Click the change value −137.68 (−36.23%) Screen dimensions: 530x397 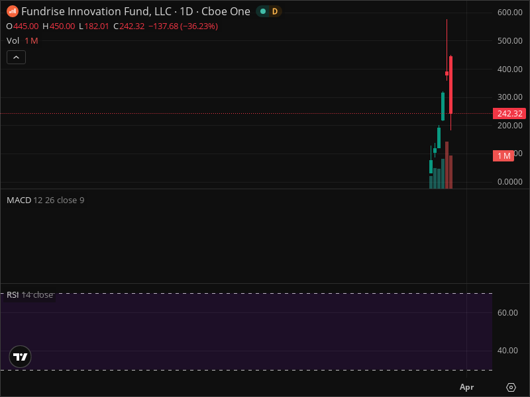pos(184,26)
